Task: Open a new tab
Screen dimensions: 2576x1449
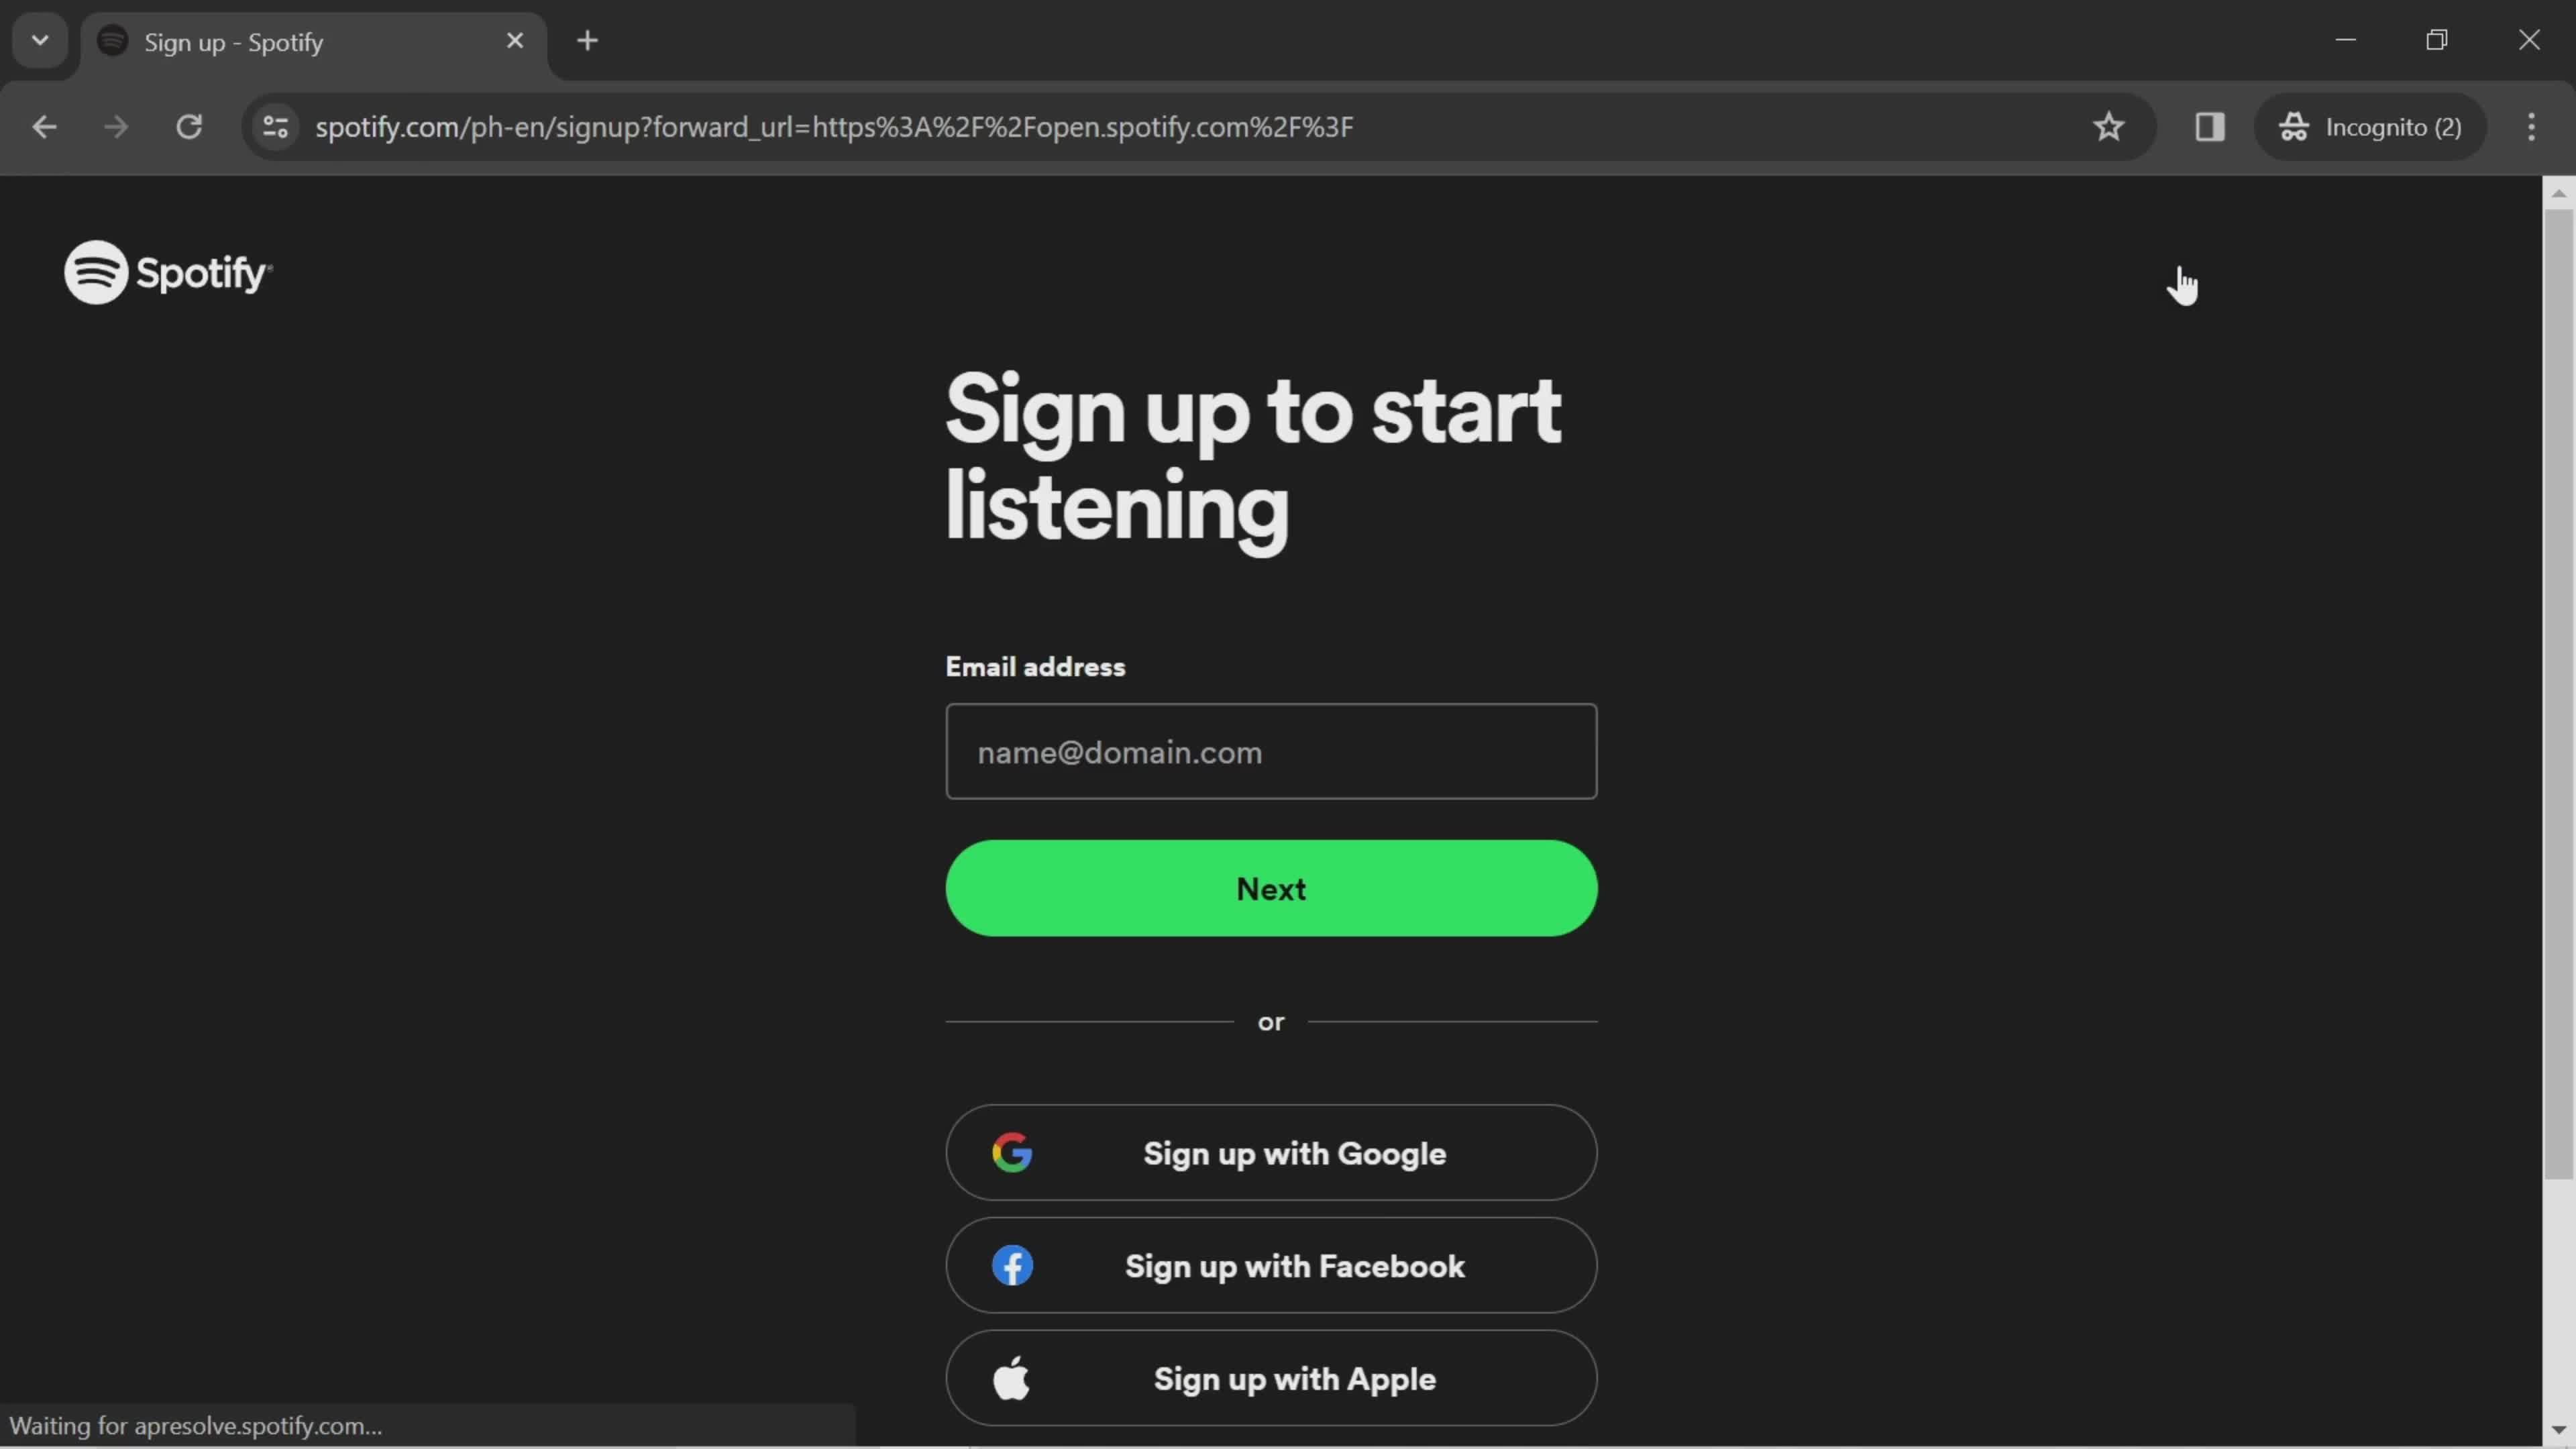Action: [x=588, y=41]
